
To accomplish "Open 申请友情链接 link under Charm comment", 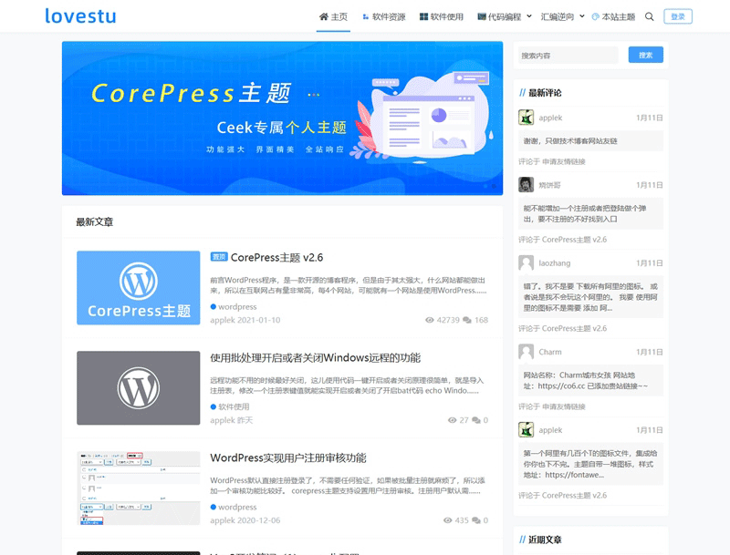I will [564, 406].
